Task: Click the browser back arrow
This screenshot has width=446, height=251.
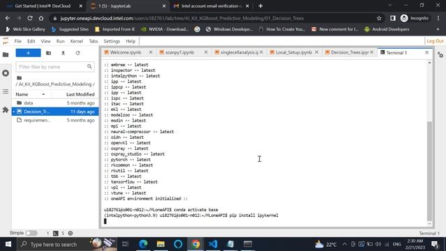Action: (8, 18)
